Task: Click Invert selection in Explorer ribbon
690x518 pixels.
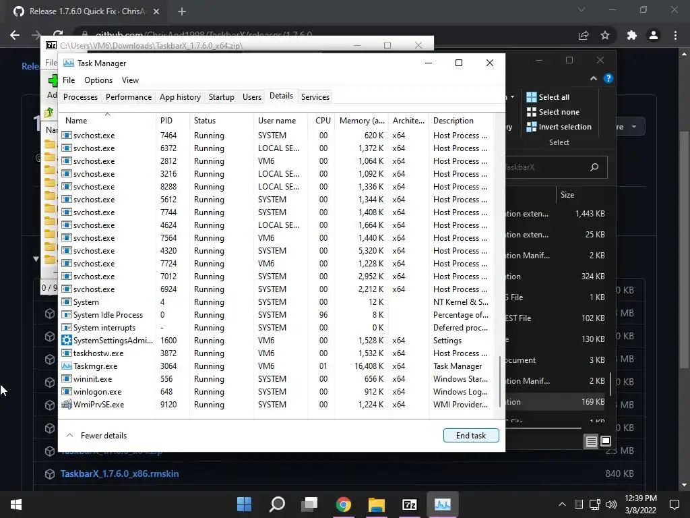Action: coord(559,127)
